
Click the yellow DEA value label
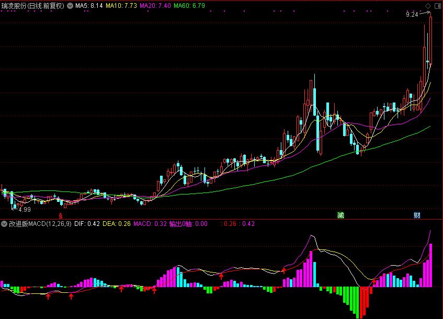(116, 224)
